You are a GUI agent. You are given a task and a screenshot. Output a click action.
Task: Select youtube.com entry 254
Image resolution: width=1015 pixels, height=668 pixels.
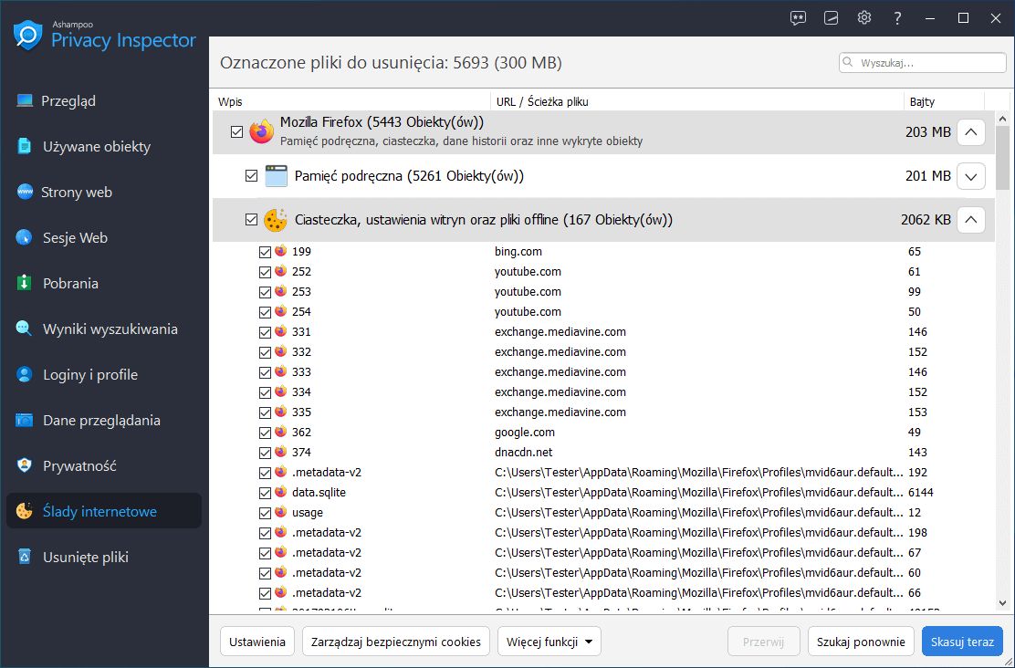click(x=603, y=312)
